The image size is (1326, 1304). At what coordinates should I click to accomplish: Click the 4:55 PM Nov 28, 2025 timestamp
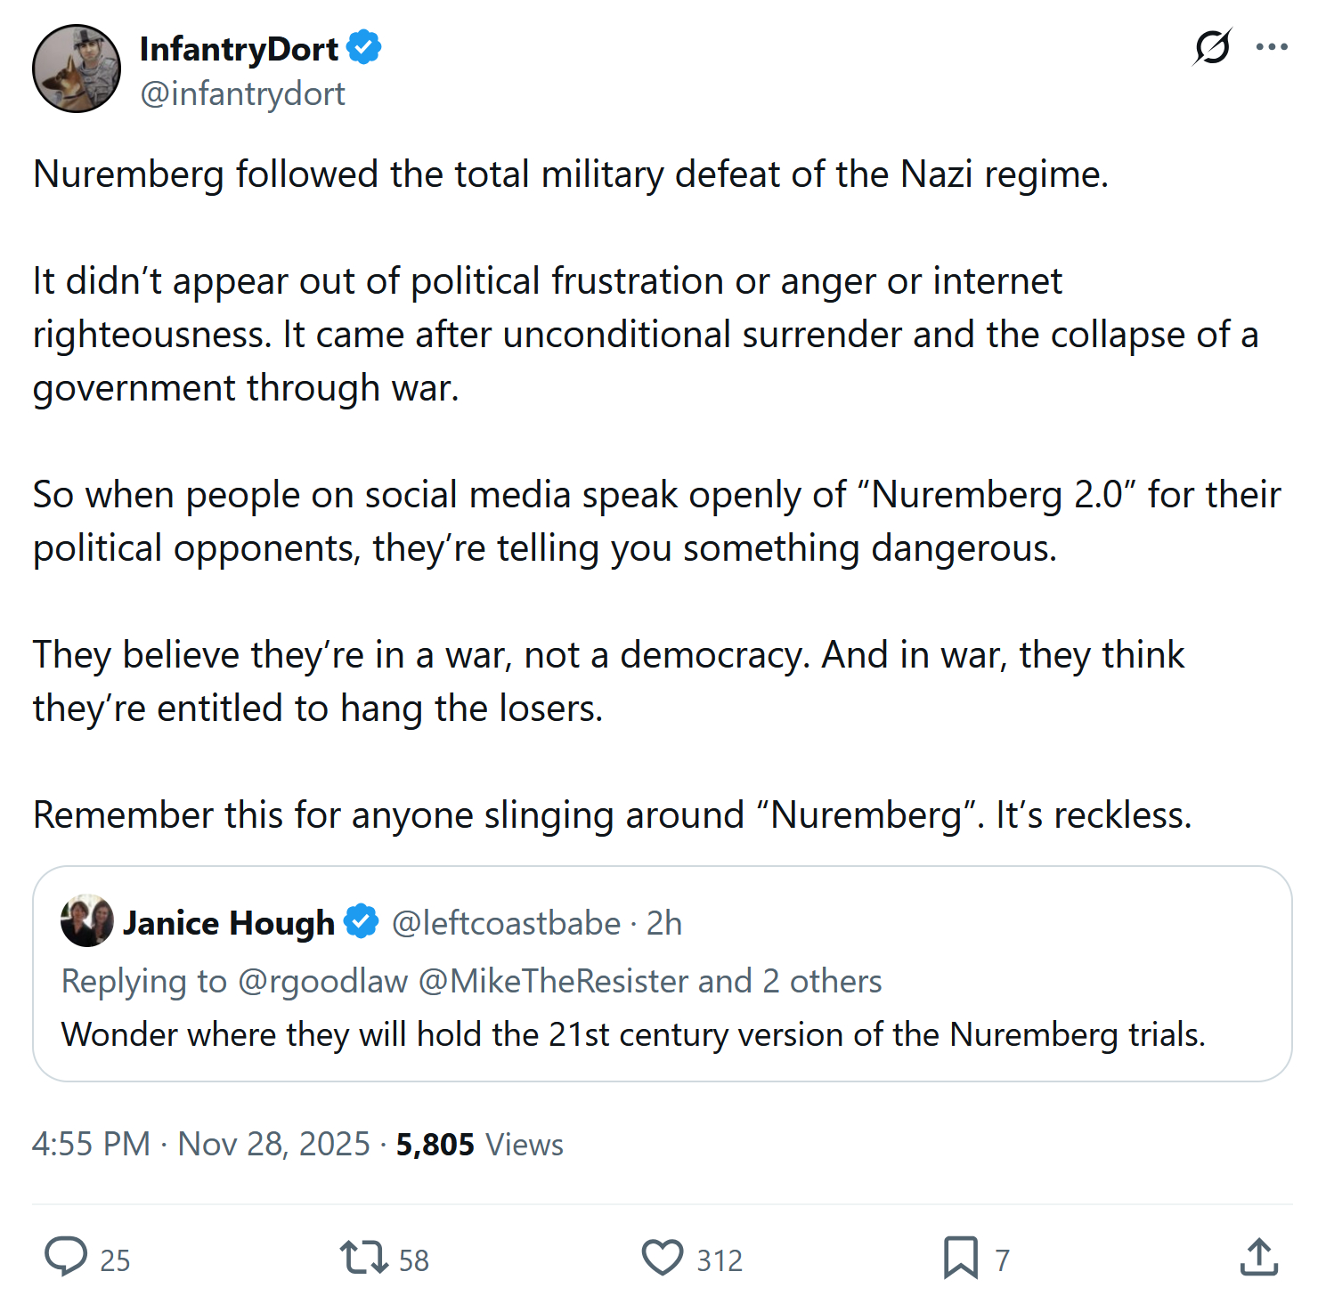[200, 1144]
